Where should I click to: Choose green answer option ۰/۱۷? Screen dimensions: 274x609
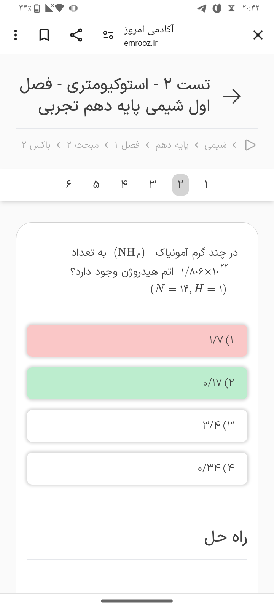click(137, 383)
